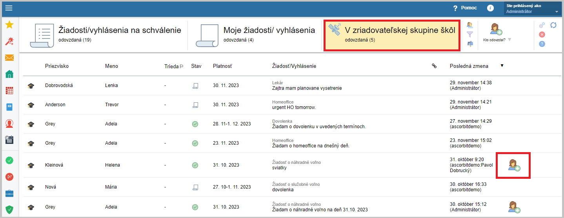
Task: Sort by Priezvisko column header
Action: [x=57, y=66]
